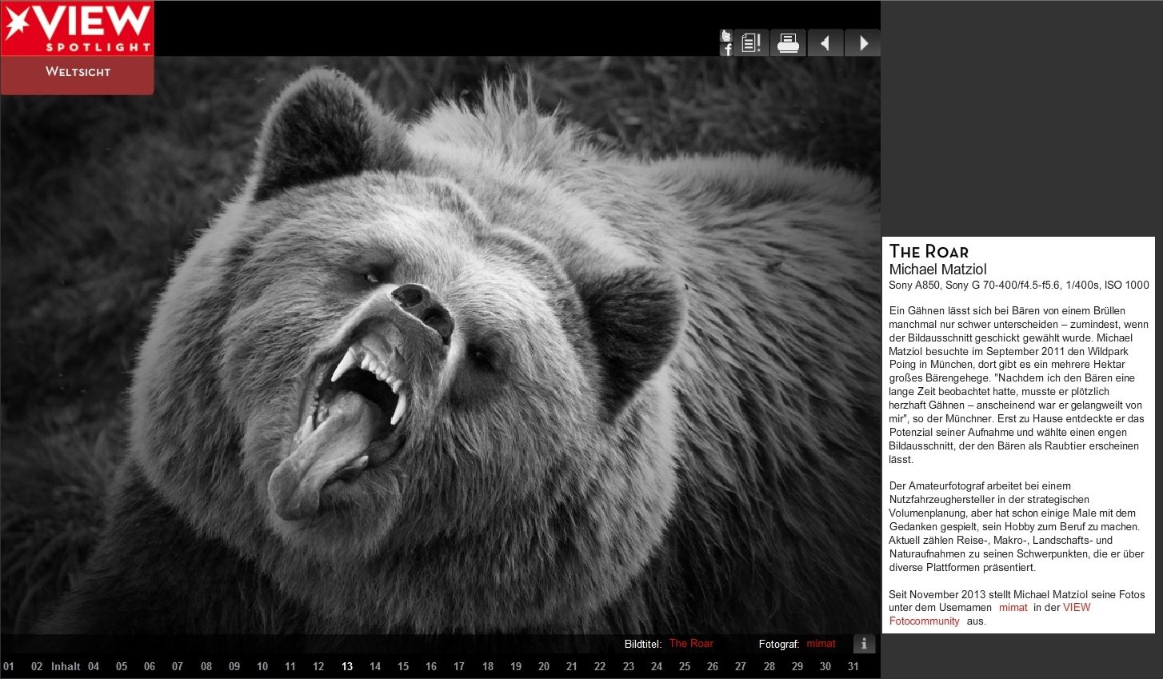The height and width of the screenshot is (679, 1163).
Task: Select page 07 in page bar
Action: (x=178, y=666)
